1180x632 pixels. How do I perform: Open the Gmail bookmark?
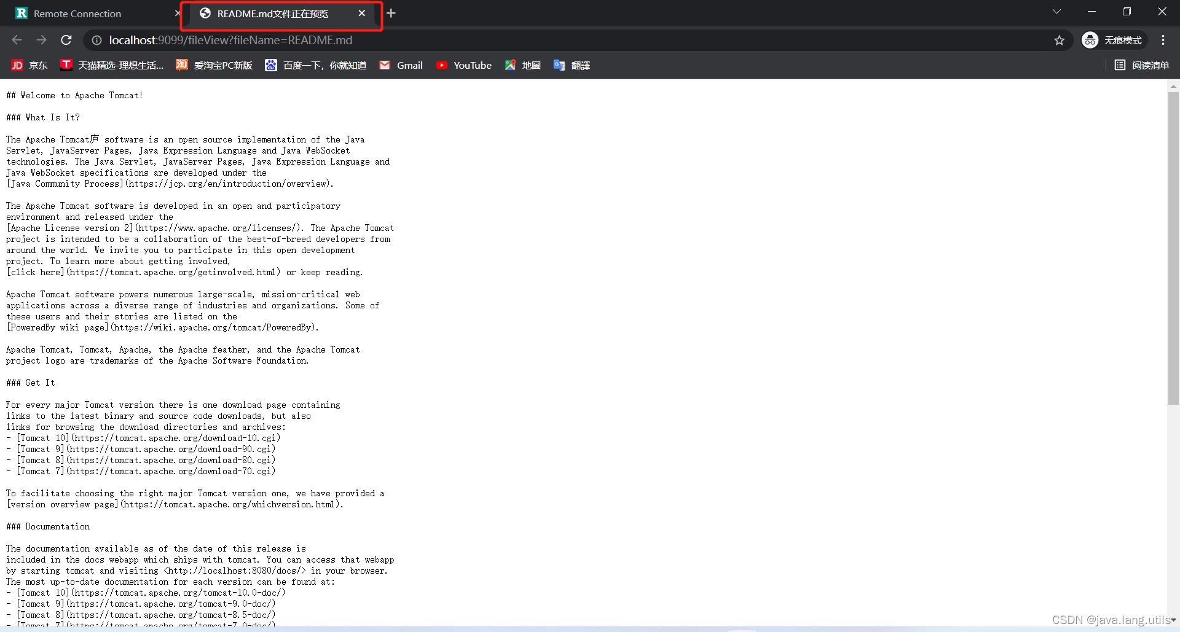pos(401,65)
